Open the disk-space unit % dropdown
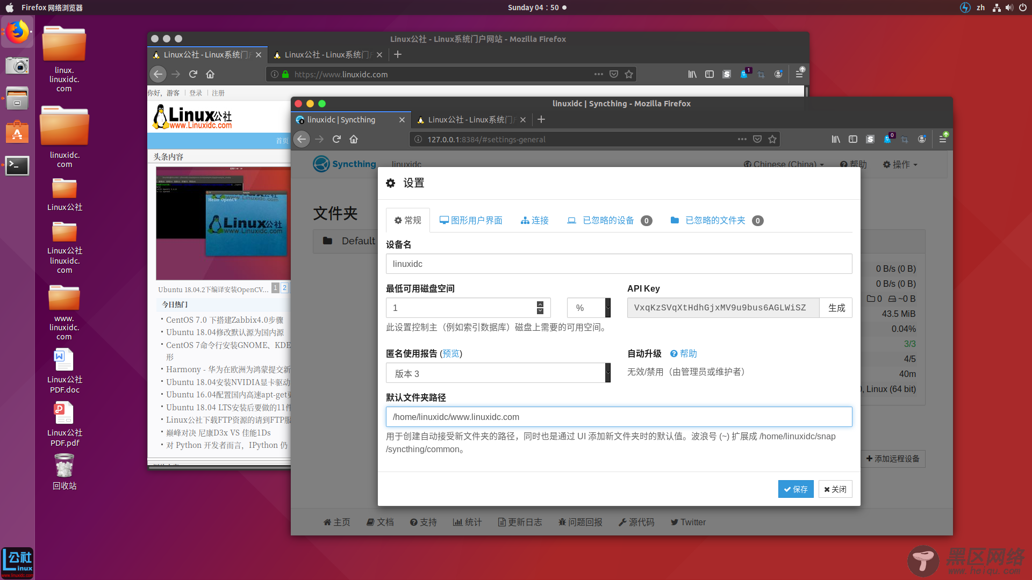 pyautogui.click(x=589, y=308)
